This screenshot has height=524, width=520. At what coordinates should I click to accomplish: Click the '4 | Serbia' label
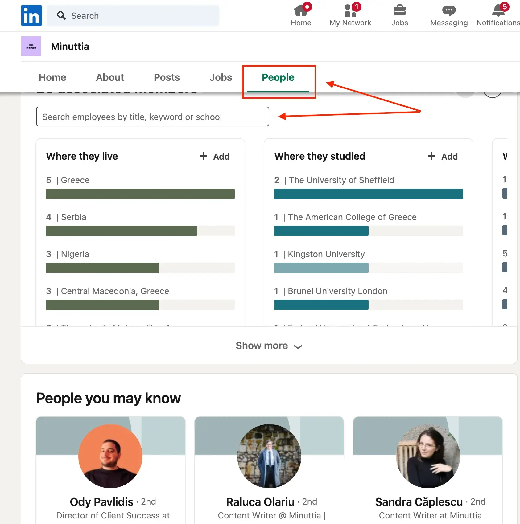66,217
